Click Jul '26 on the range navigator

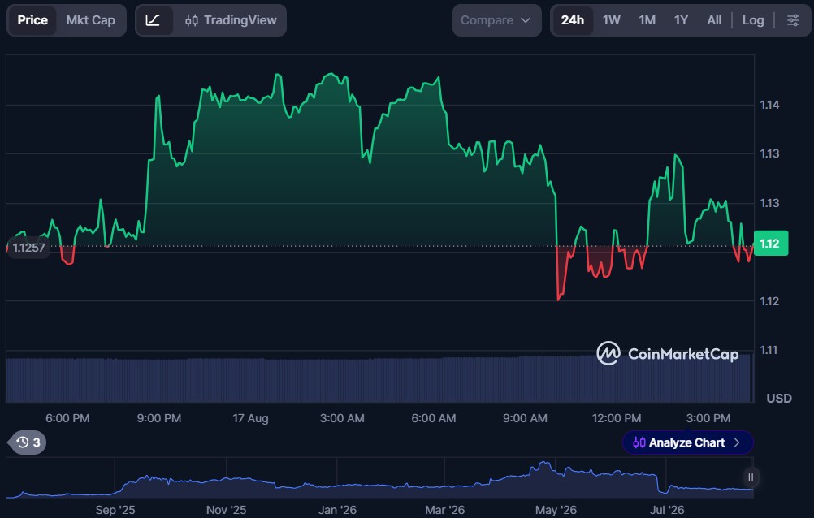click(667, 510)
